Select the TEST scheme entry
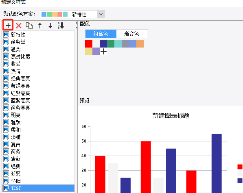The image size is (243, 193). pos(39,188)
